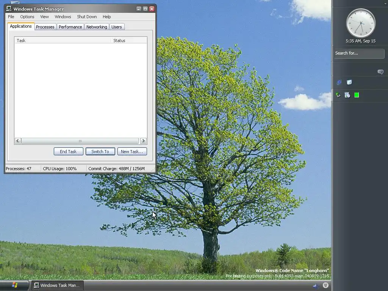Sort the list by Status column header
Screen dimensions: 388x291
pos(129,40)
